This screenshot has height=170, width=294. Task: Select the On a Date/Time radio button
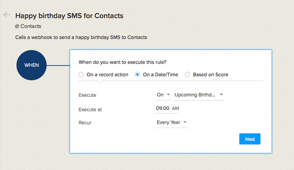point(137,75)
